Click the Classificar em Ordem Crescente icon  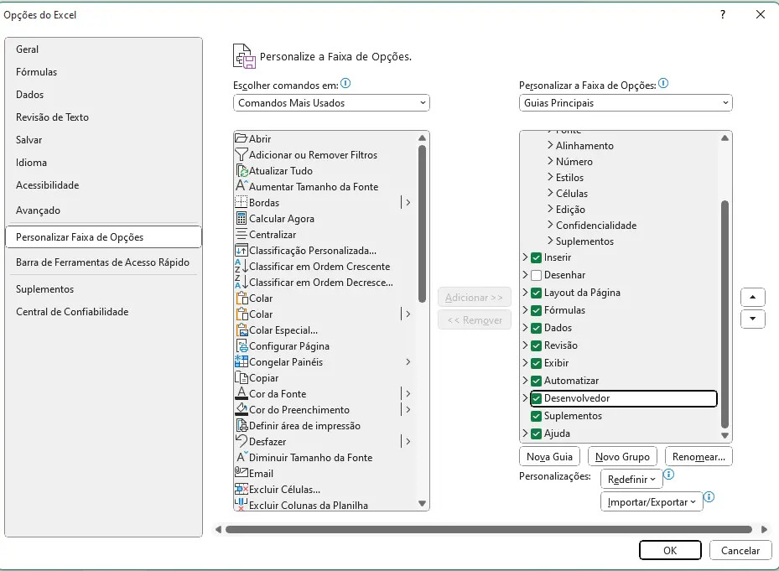point(241,267)
